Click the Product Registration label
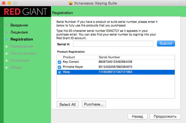This screenshot has width=186, height=123. pyautogui.click(x=71, y=52)
